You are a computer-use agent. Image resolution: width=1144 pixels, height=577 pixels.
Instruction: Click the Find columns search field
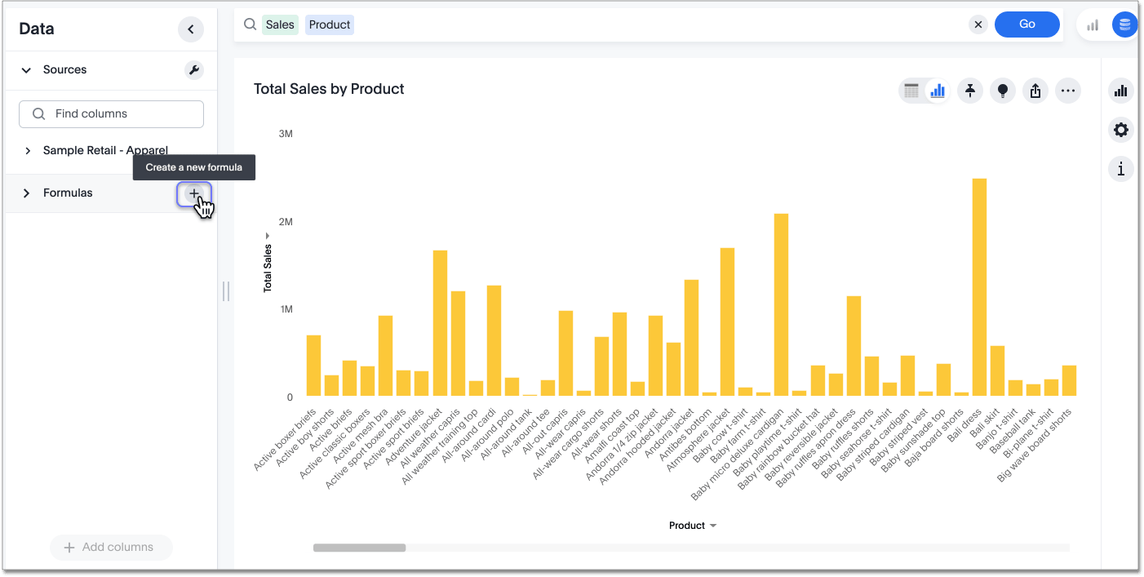[111, 114]
